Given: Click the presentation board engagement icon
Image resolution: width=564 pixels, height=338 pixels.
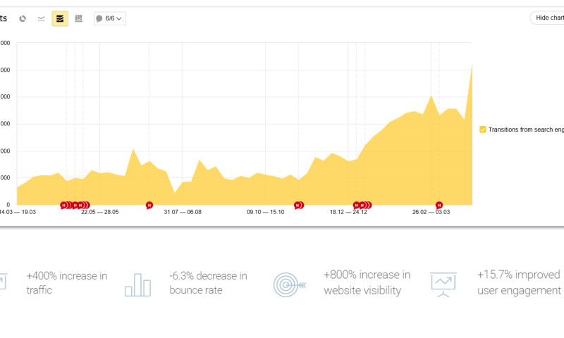Looking at the screenshot, I should pos(443,284).
